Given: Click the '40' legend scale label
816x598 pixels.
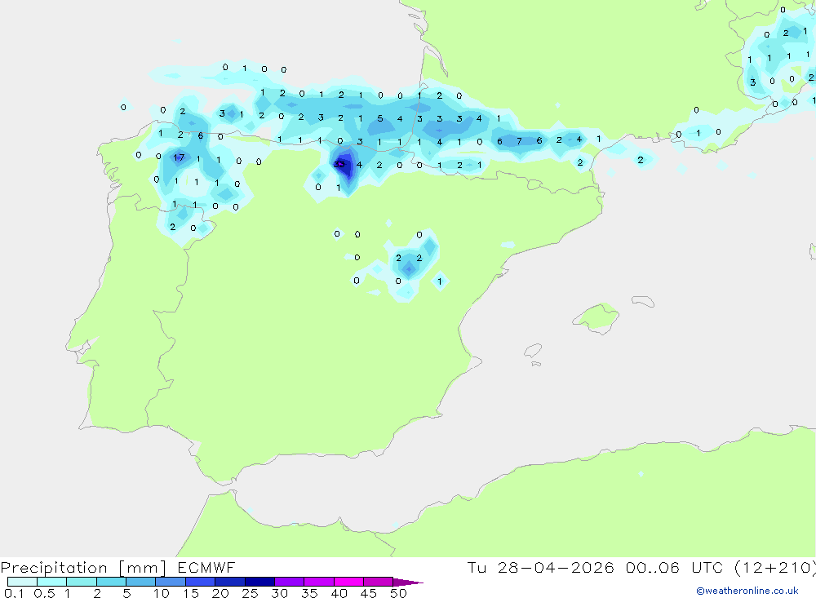Looking at the screenshot, I should (339, 593).
